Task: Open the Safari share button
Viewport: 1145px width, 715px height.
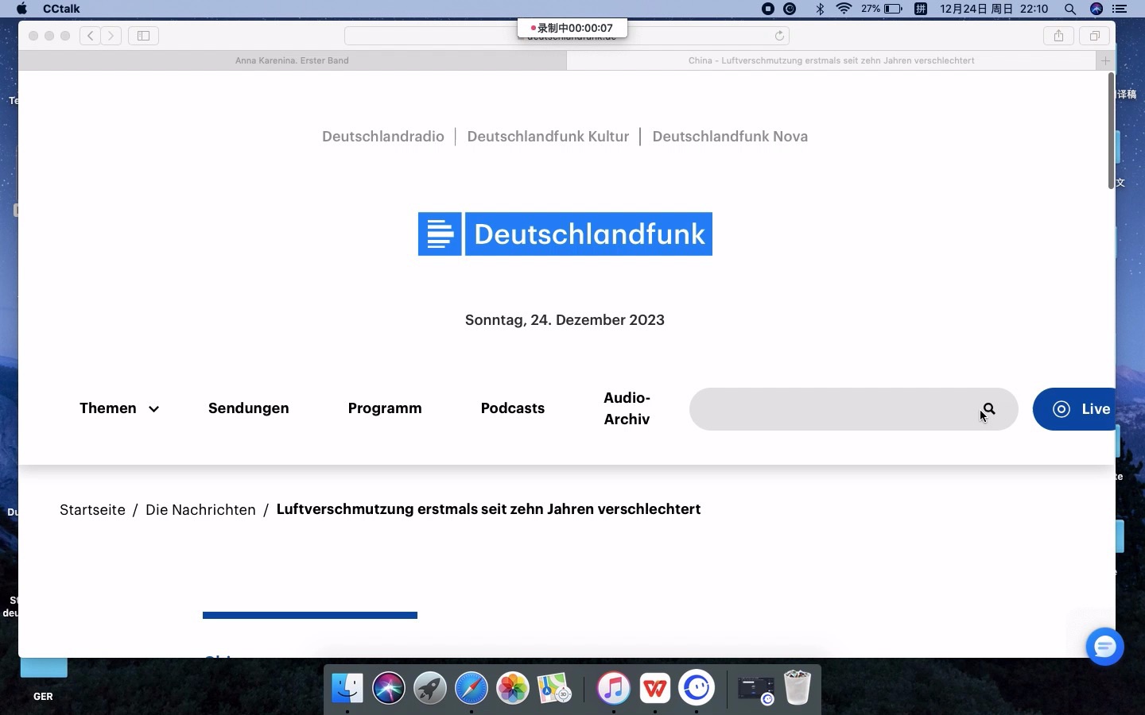Action: [1058, 36]
